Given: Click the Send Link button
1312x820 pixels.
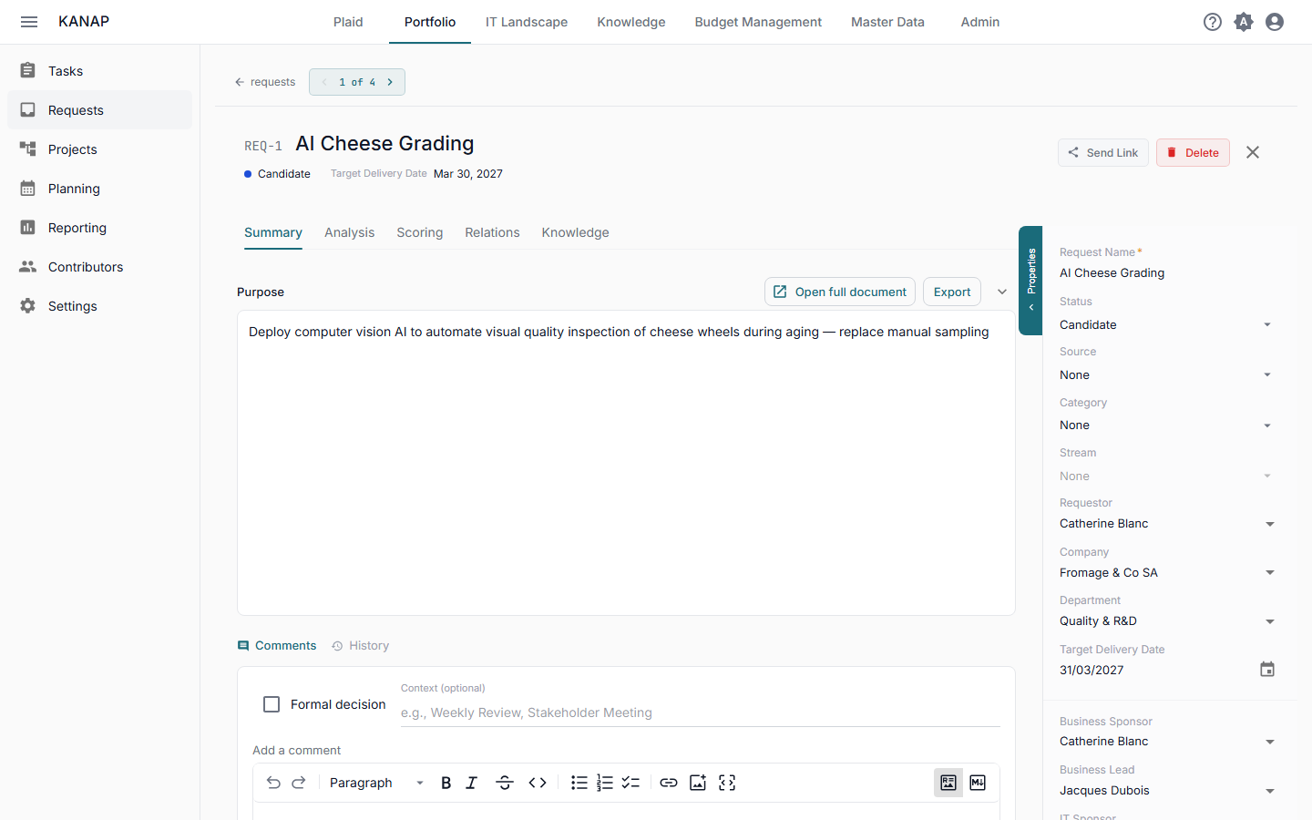Looking at the screenshot, I should pyautogui.click(x=1103, y=153).
